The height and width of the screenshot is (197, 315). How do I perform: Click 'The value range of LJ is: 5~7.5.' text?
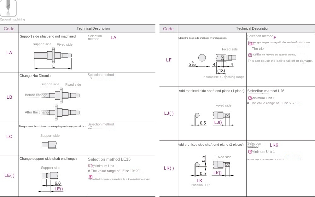[x=274, y=103]
